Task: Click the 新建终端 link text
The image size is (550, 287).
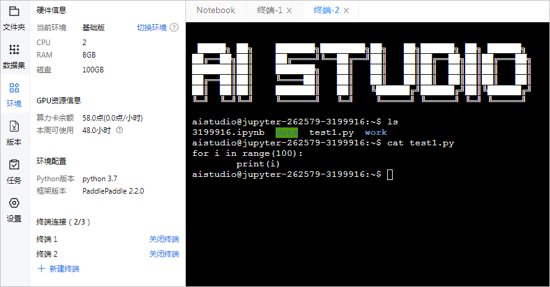Action: pyautogui.click(x=64, y=268)
